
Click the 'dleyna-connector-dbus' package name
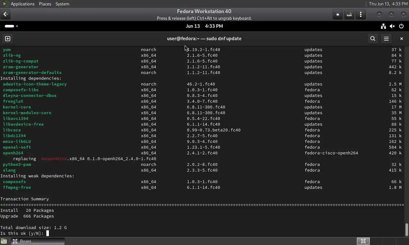tap(30, 95)
